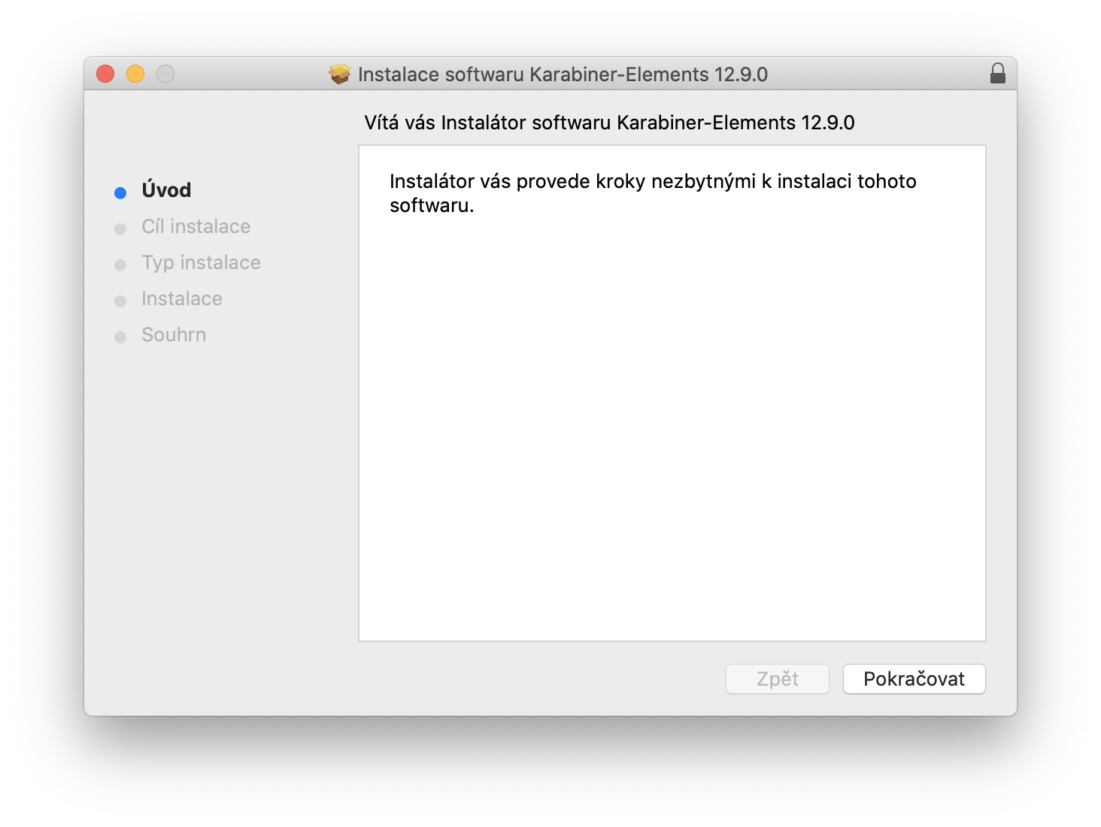
Task: Click the text Instalátor vás provede kroky
Action: [x=653, y=193]
